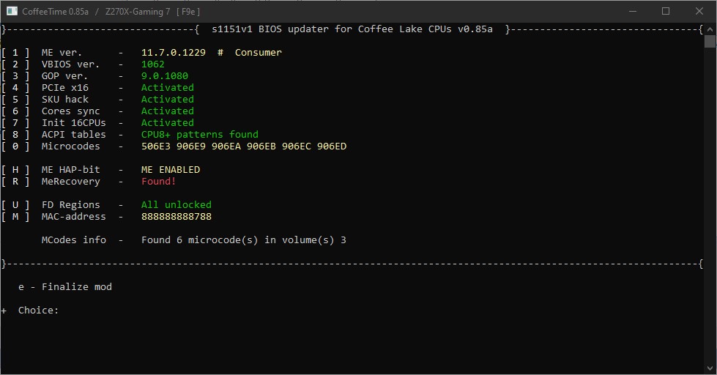Click 'Activated' status for SKU hack
The width and height of the screenshot is (717, 375).
coord(168,99)
